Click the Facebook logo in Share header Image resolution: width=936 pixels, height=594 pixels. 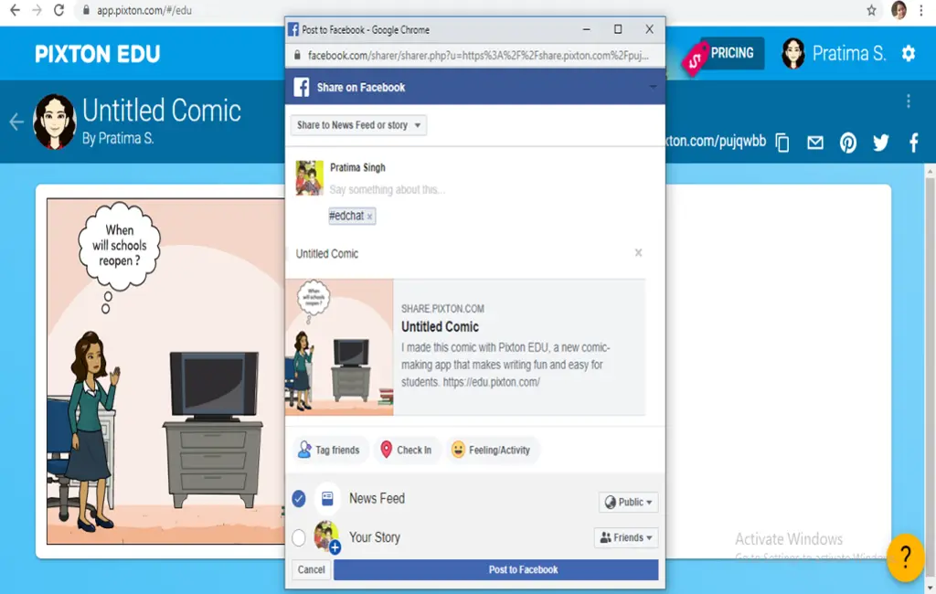(302, 87)
